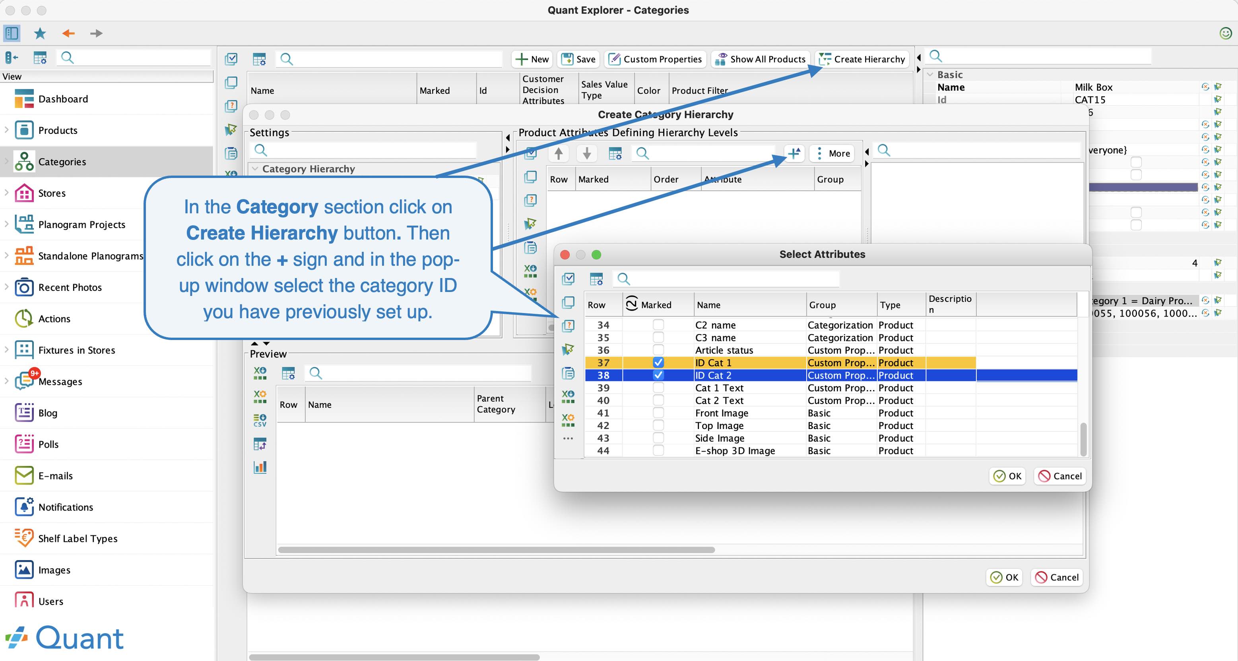Screen dimensions: 1238x661
Task: Select all rows icon in Select Attributes
Action: click(568, 278)
